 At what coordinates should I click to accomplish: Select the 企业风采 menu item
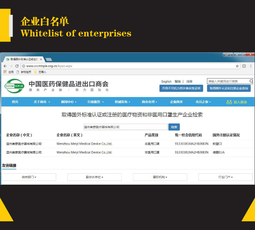pyautogui.click(x=176, y=102)
